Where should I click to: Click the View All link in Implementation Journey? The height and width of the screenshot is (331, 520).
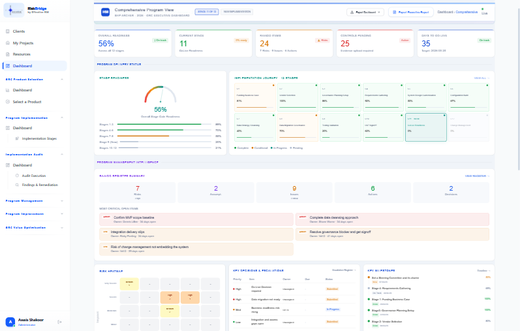482,78
